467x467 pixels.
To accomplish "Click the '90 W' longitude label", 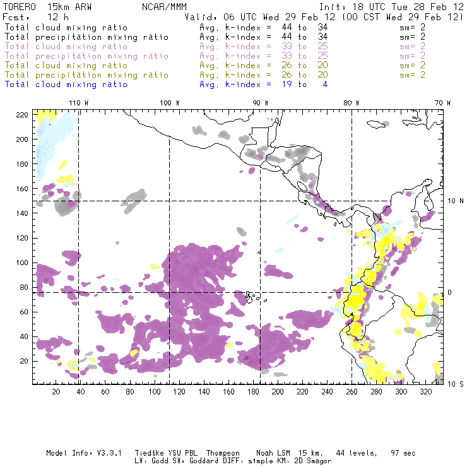I will (261, 103).
